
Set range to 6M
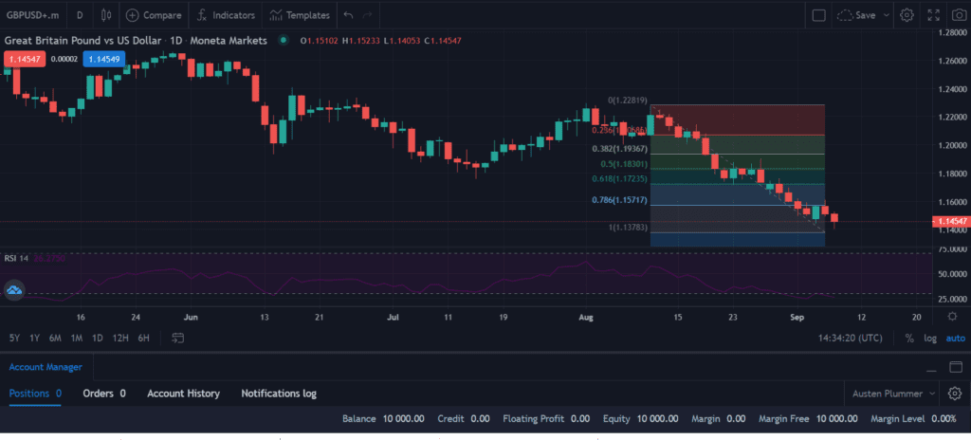click(55, 339)
